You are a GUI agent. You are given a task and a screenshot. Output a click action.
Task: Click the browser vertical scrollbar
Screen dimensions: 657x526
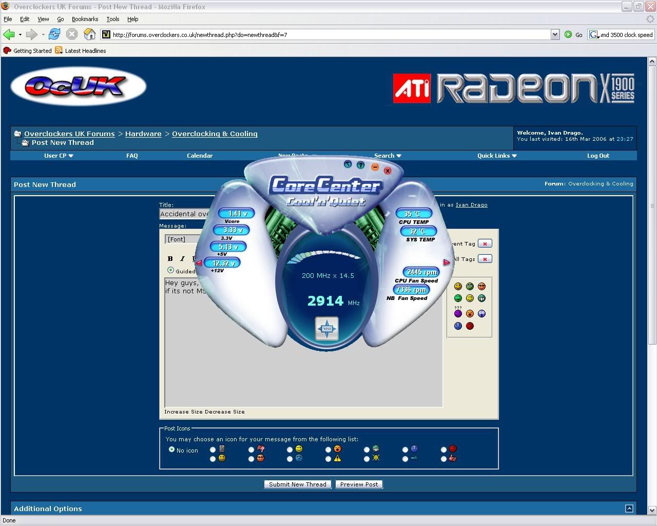click(652, 204)
